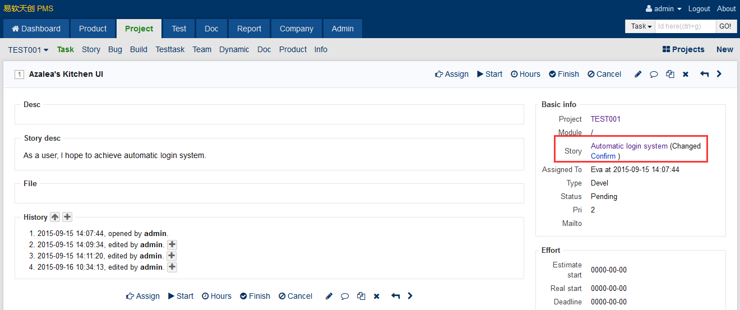Image resolution: width=740 pixels, height=310 pixels.
Task: Open the Automatic login system story link
Action: point(629,146)
